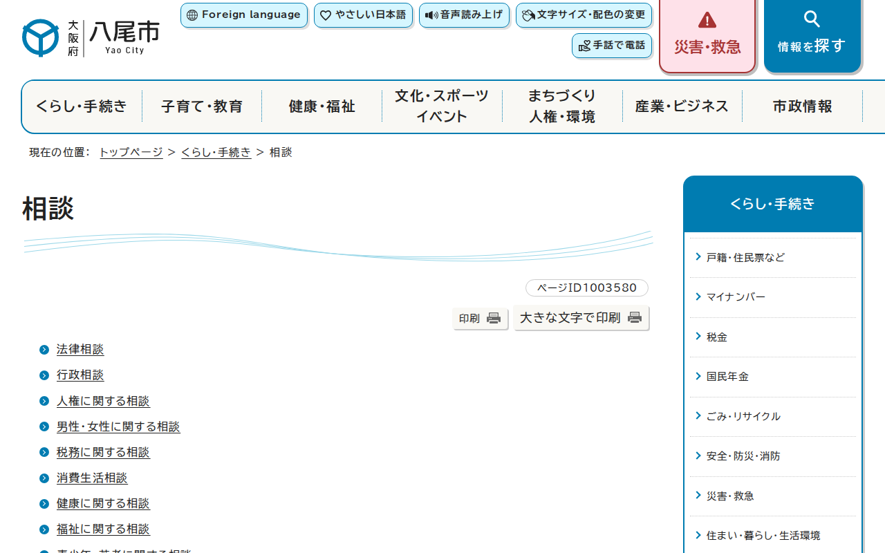Image resolution: width=885 pixels, height=553 pixels.
Task: Click the chevron beside マイナンバー
Action: [x=698, y=297]
